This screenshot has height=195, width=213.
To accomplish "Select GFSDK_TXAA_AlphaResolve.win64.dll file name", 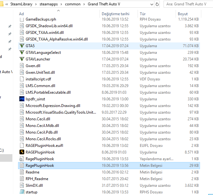I will tap(57, 39).
